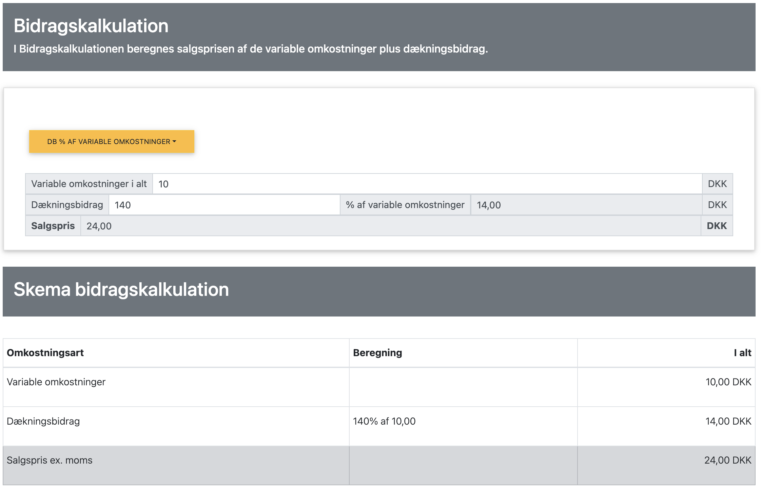The image size is (761, 490).
Task: Click the Salgspris ex. moms row label
Action: (50, 460)
